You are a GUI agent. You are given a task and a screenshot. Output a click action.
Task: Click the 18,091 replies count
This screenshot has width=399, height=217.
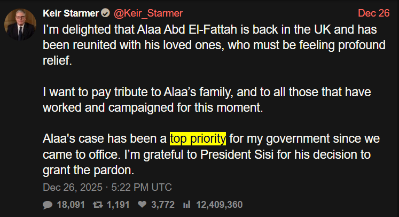70,205
